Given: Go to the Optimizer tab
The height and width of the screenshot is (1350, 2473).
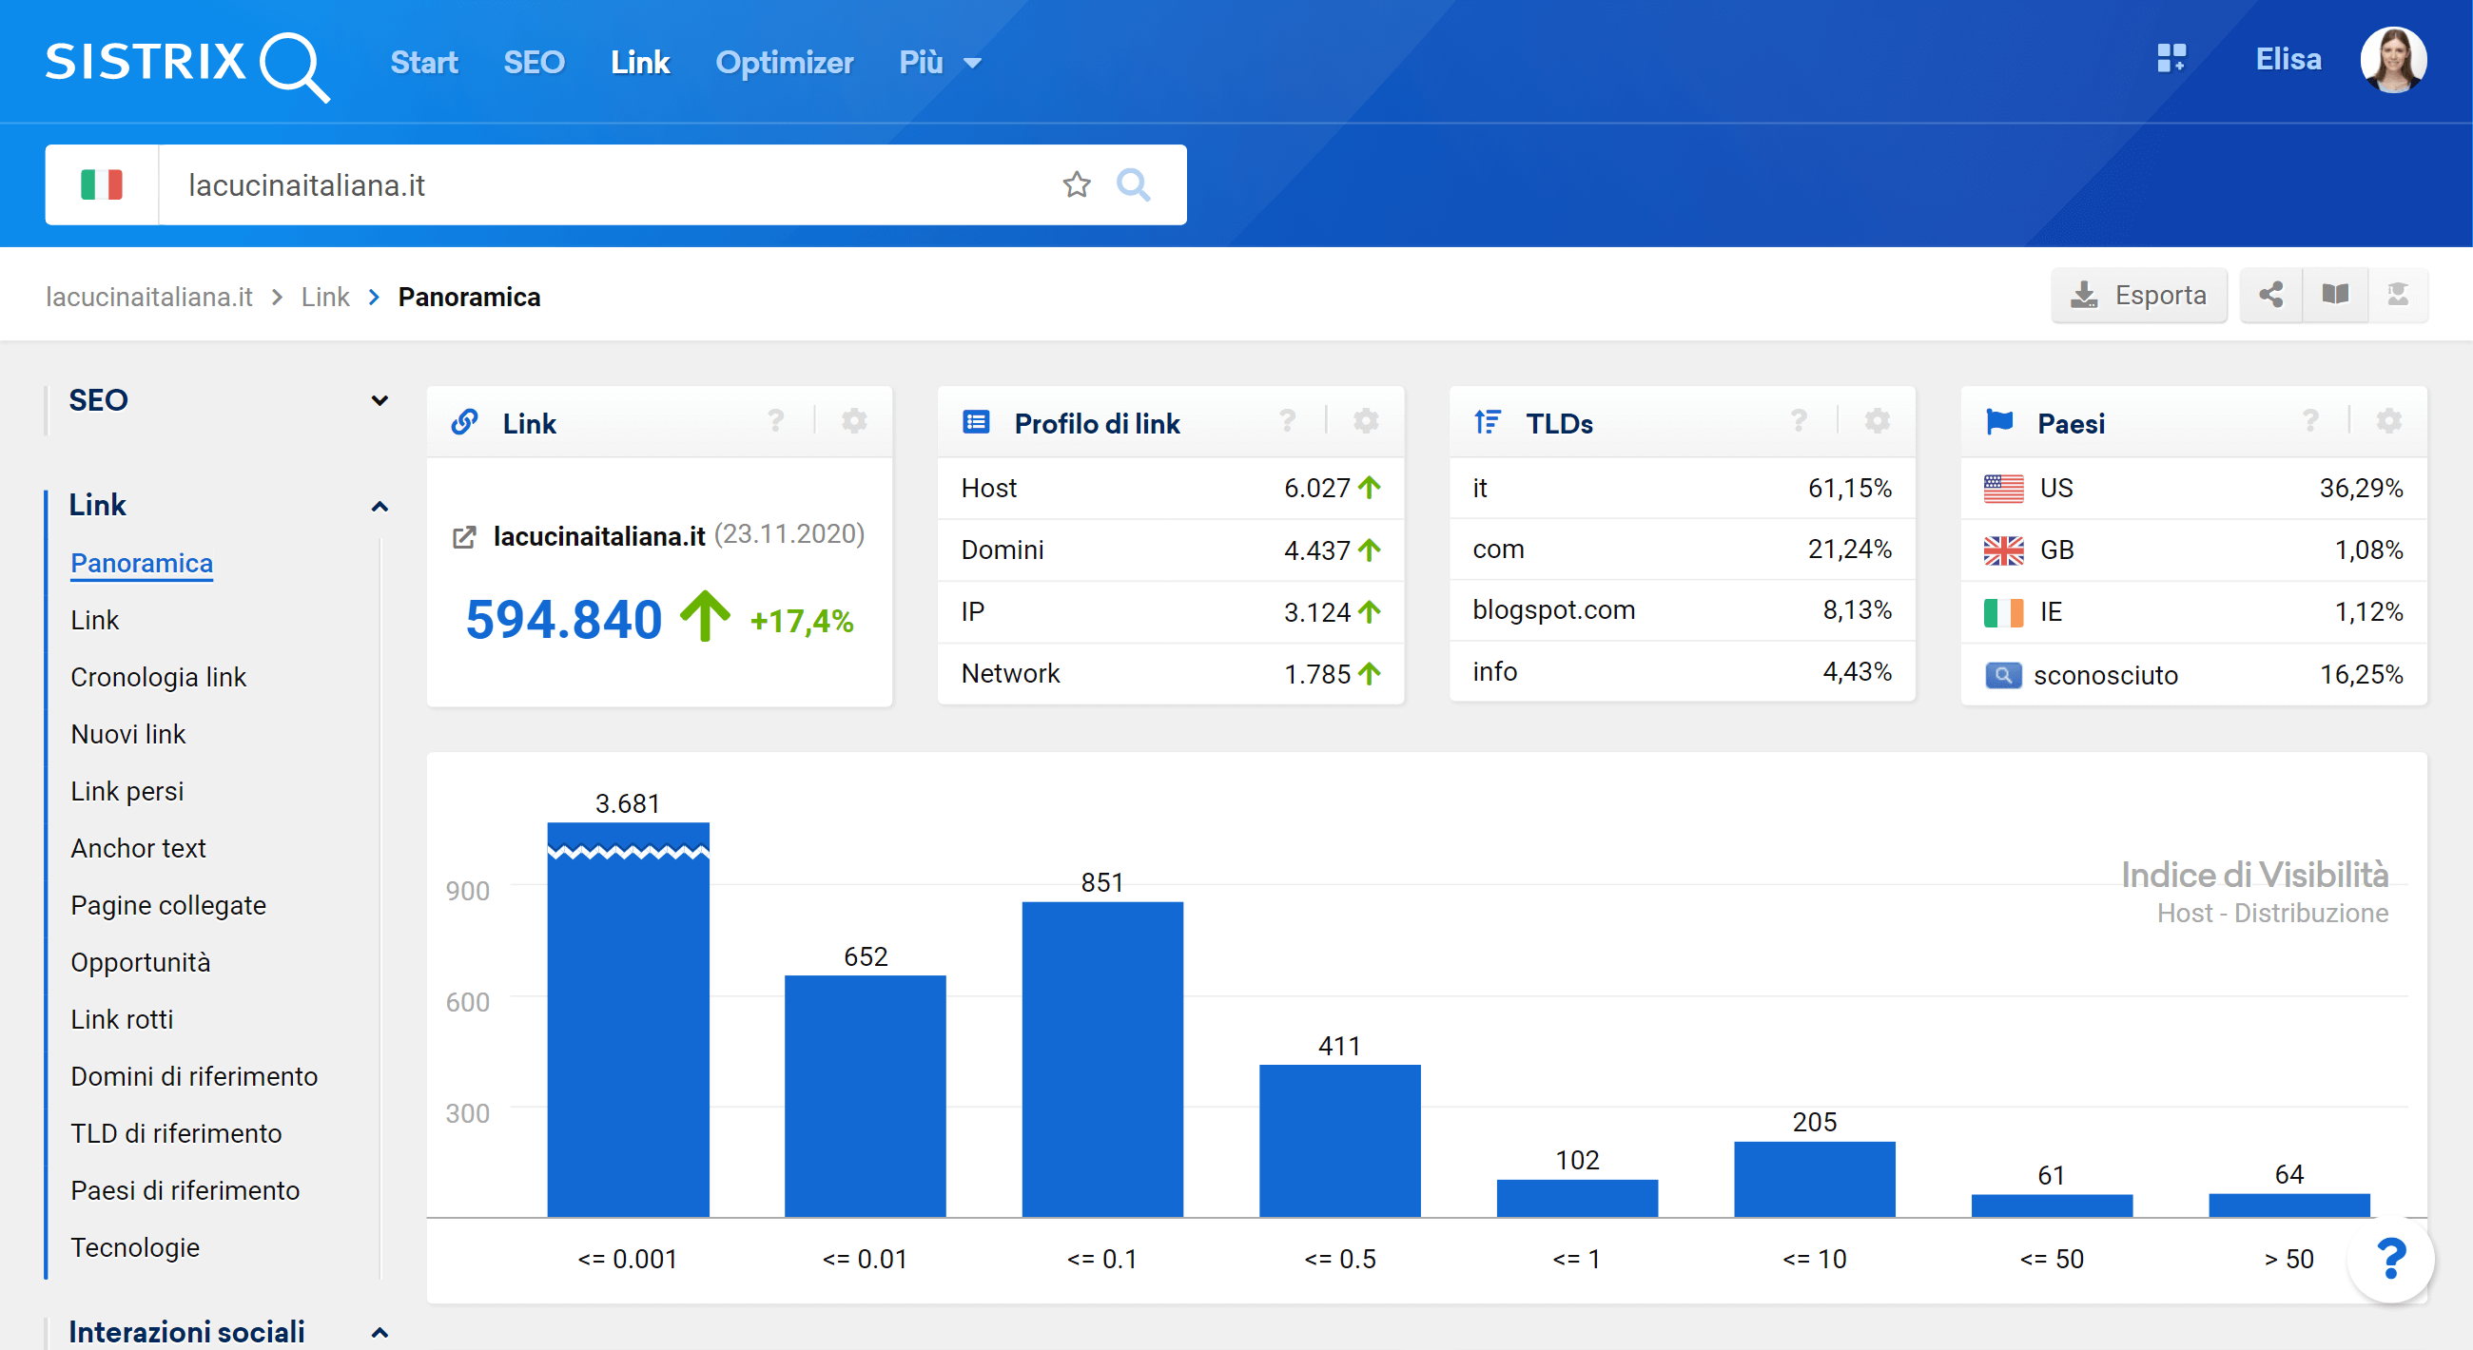Looking at the screenshot, I should click(x=784, y=63).
